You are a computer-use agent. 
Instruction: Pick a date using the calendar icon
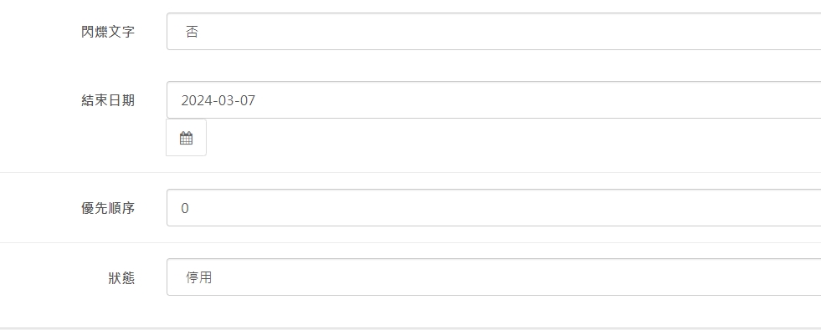pos(186,138)
